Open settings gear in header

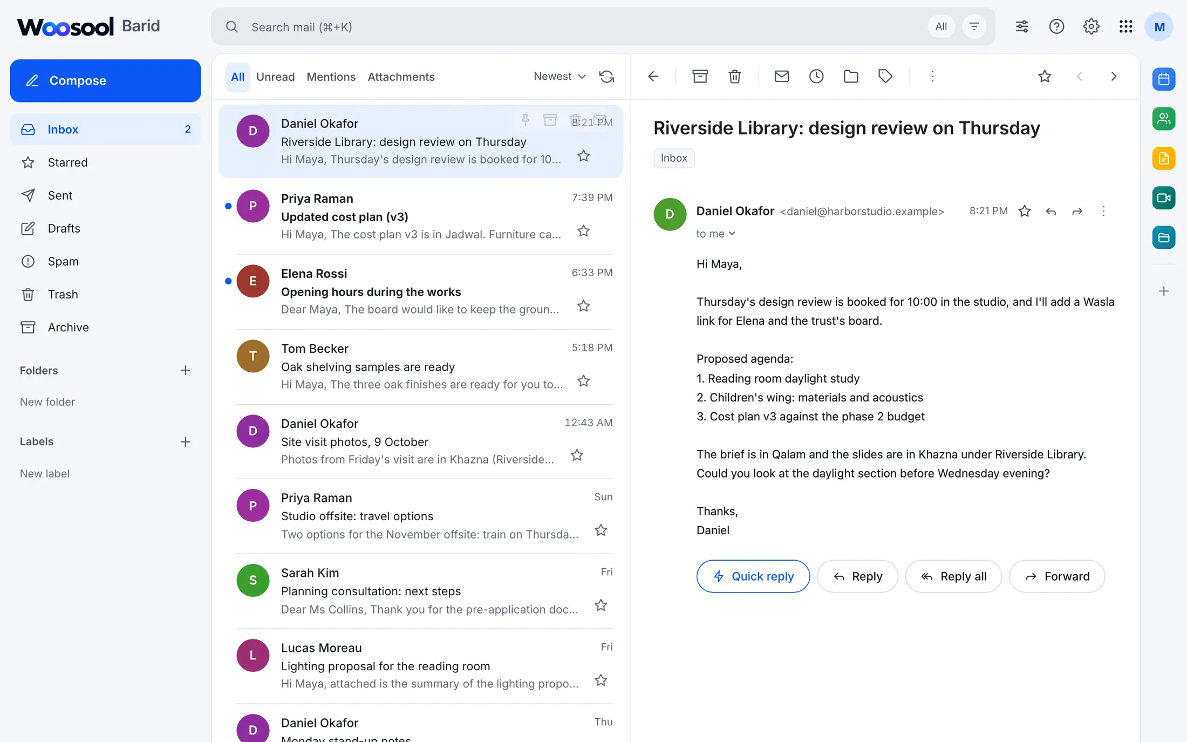[x=1090, y=26]
